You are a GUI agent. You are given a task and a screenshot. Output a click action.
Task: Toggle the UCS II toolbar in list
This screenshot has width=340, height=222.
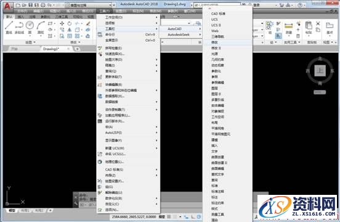click(x=227, y=25)
